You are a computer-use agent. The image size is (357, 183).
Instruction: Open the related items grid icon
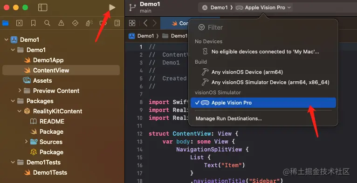click(132, 23)
